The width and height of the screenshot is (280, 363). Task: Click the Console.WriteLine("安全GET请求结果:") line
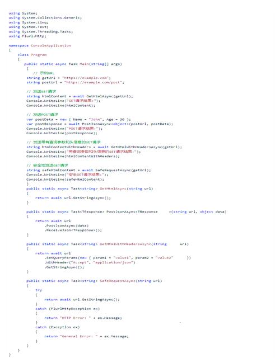click(x=67, y=175)
